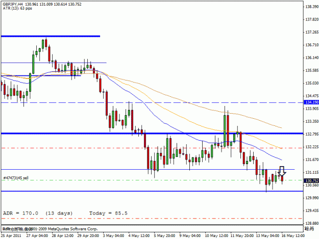Select the dashed blue line at 134.190
Image resolution: width=319 pixels, height=239 pixels.
(x=152, y=102)
